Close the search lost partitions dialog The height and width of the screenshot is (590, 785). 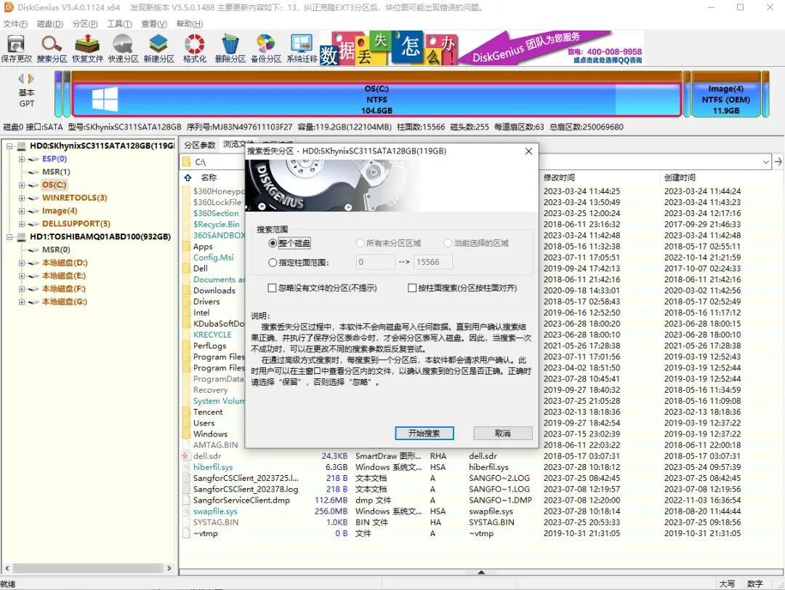[x=528, y=151]
